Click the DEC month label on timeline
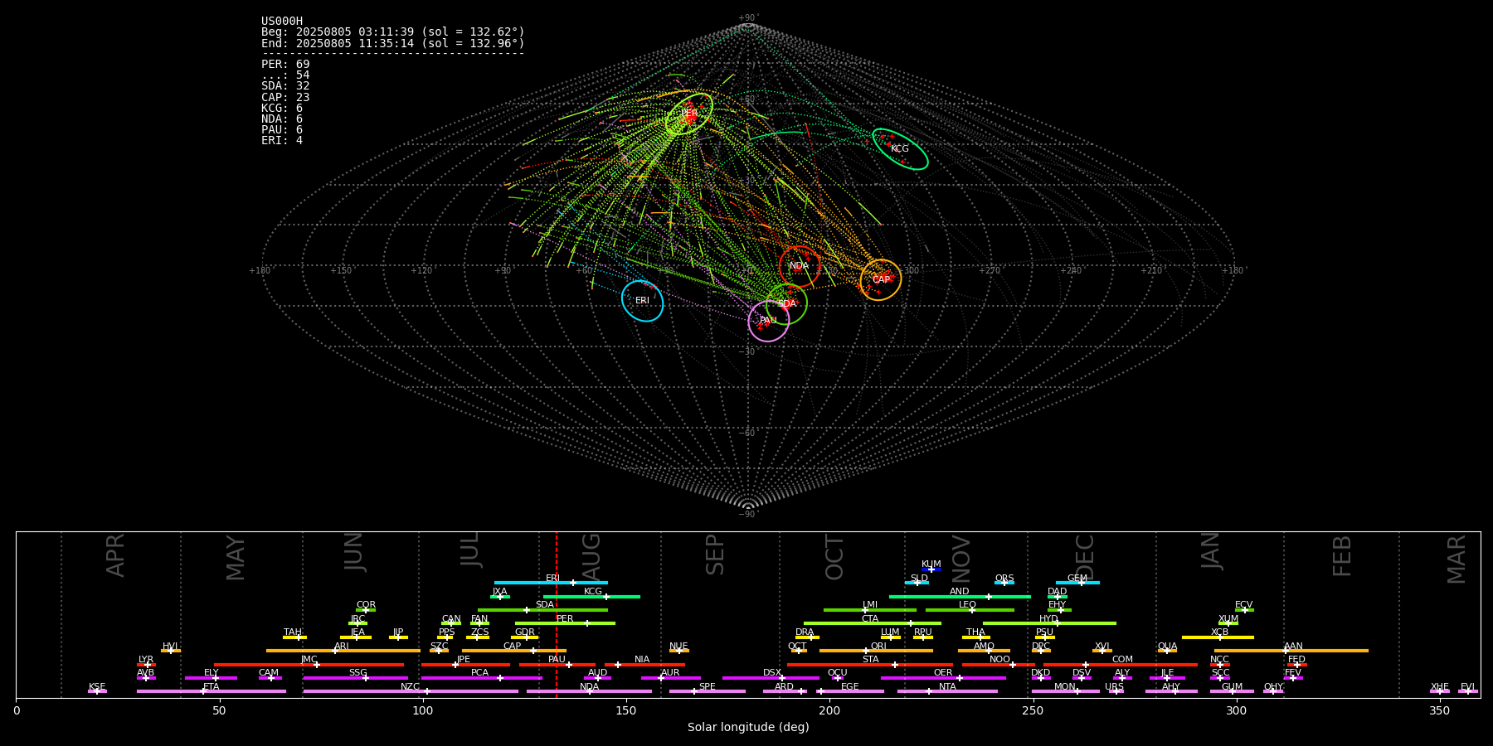Viewport: 1493px width, 746px height. click(x=1084, y=557)
